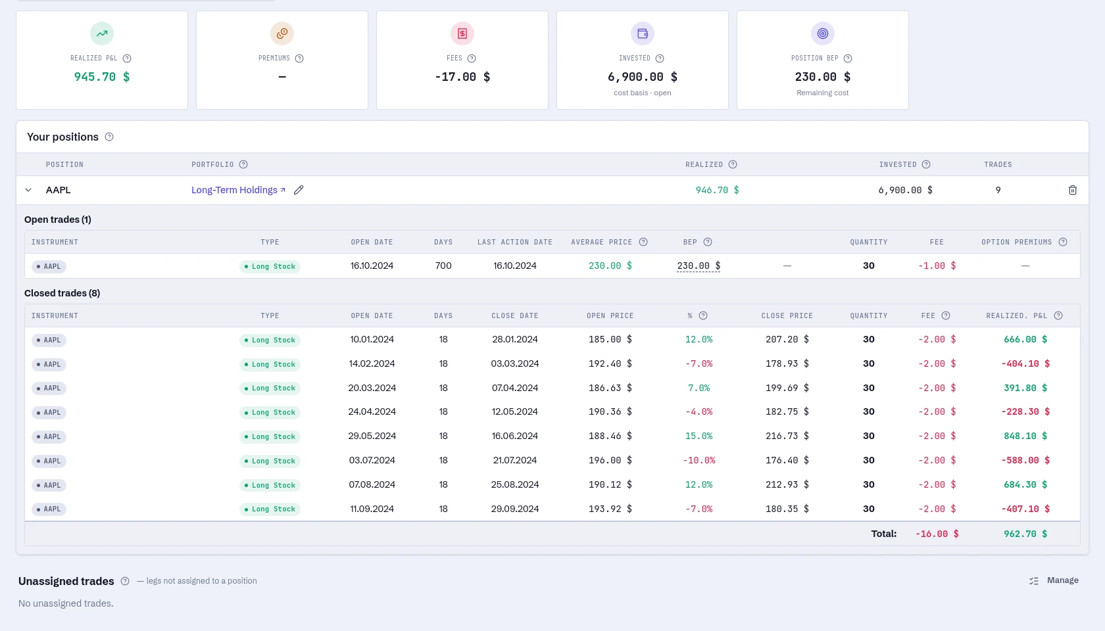This screenshot has height=631, width=1105.
Task: Click the 945.70 $ realized P&L summary value
Action: tap(102, 77)
